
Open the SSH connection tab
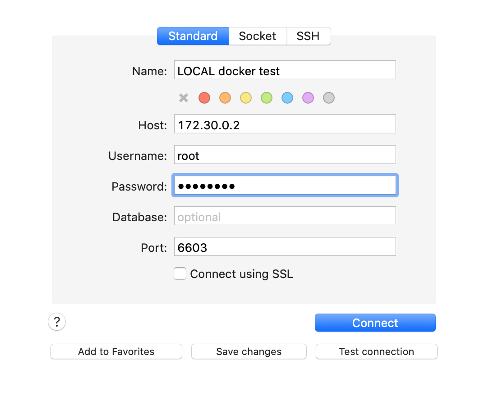308,36
